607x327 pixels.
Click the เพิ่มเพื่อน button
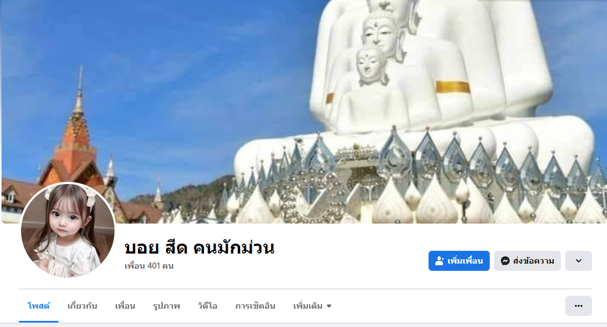tap(459, 261)
